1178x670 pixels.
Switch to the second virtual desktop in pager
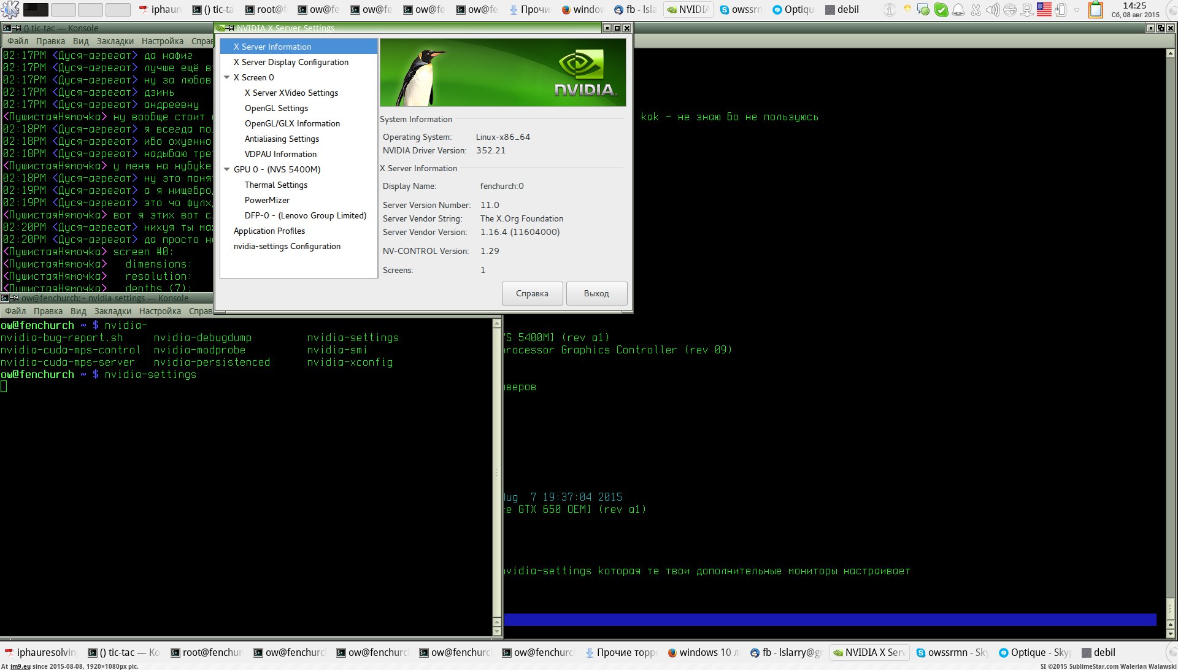click(63, 10)
